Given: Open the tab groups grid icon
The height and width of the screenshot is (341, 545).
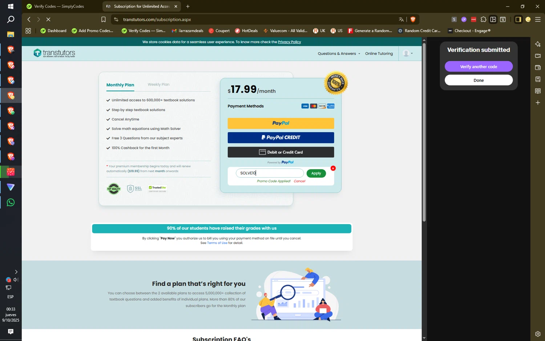Looking at the screenshot, I should coord(28,31).
